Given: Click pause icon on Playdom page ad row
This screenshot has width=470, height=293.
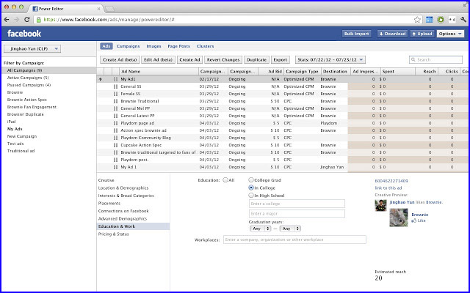Looking at the screenshot, I should click(116, 123).
